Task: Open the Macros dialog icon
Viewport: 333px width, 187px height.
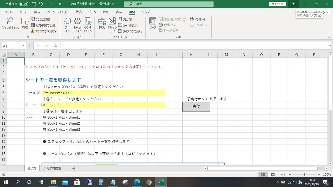Action: tap(25, 23)
